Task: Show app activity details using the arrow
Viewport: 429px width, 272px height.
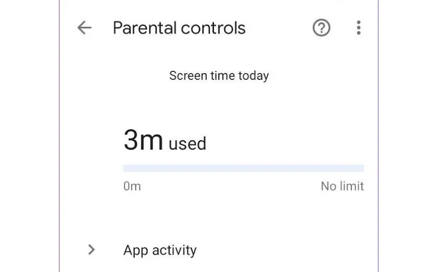Action: coord(91,250)
